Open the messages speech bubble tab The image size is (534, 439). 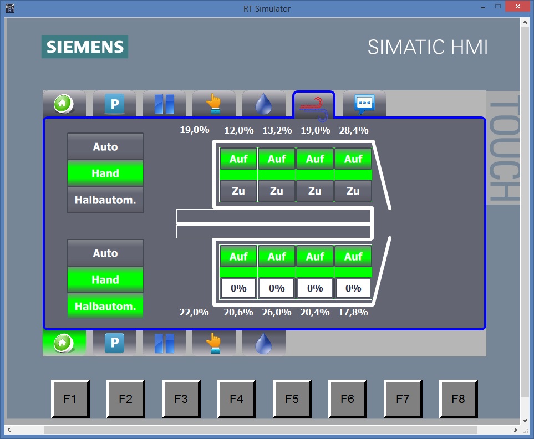point(364,104)
